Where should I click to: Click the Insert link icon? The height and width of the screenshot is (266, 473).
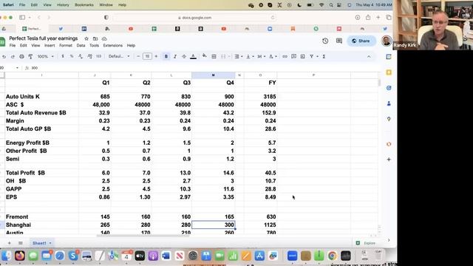(285, 56)
